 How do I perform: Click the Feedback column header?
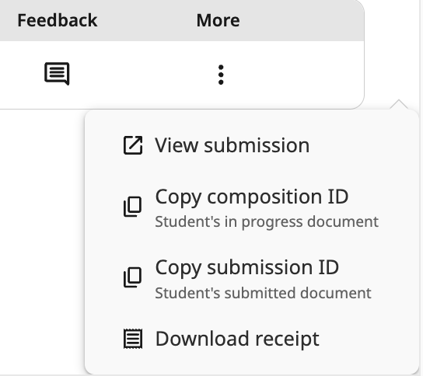58,20
